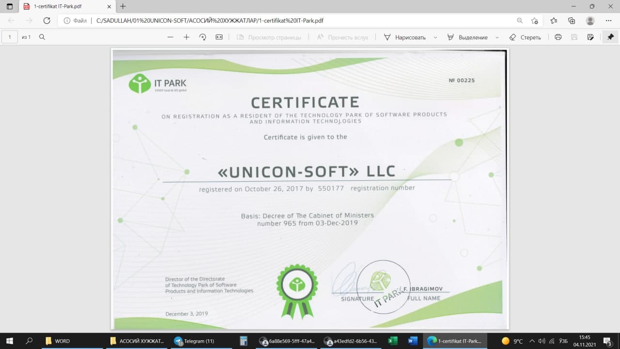Image resolution: width=620 pixels, height=349 pixels.
Task: Switch to the a43edfd2 taskbar window
Action: [x=352, y=341]
